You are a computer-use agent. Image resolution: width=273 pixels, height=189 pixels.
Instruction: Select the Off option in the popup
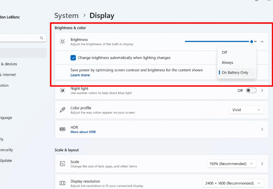[224, 53]
